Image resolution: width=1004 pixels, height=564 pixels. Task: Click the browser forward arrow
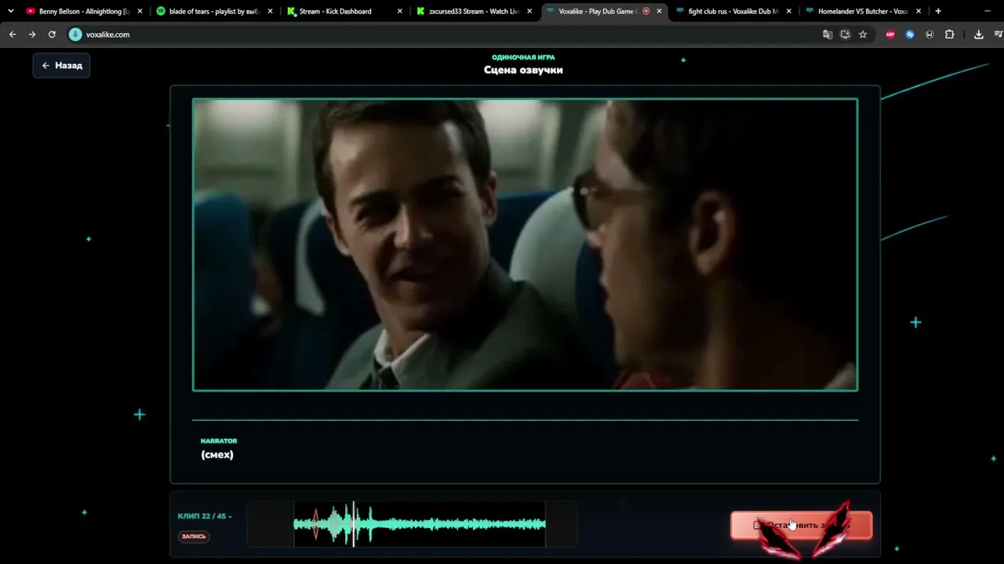point(32,34)
